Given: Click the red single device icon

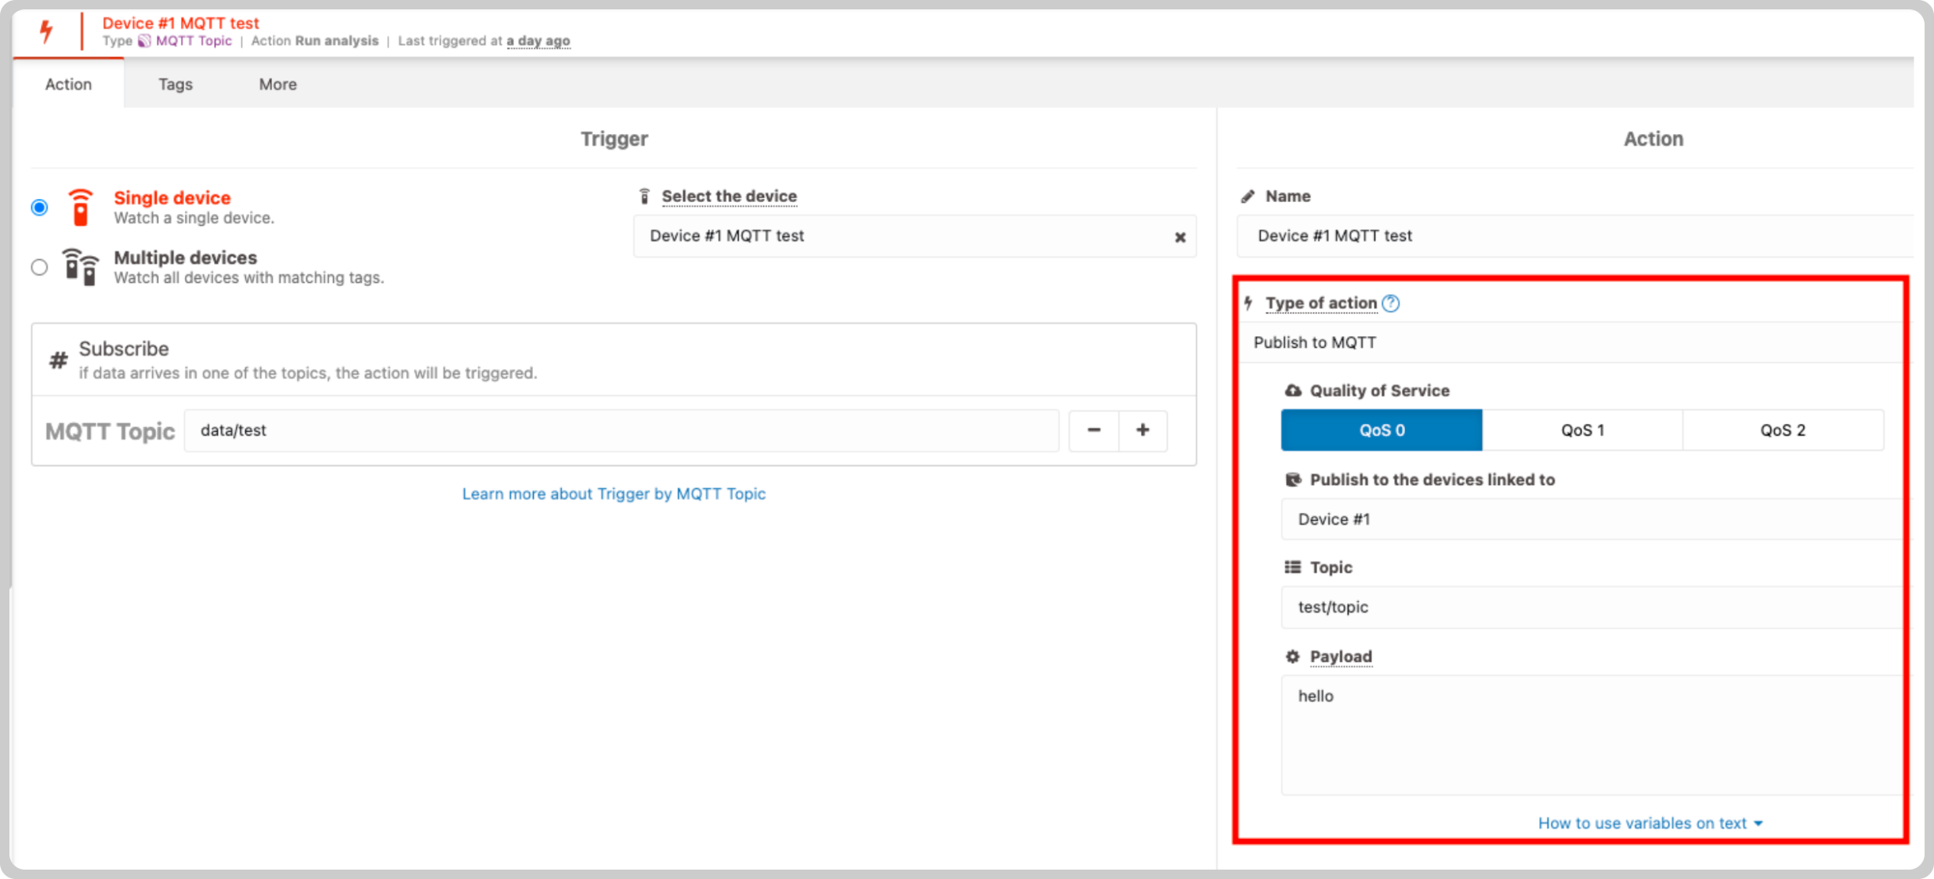Looking at the screenshot, I should pyautogui.click(x=80, y=208).
